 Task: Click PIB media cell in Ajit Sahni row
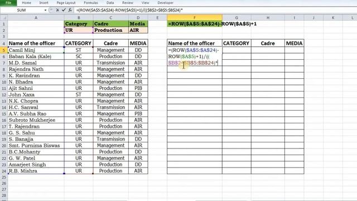138,88
